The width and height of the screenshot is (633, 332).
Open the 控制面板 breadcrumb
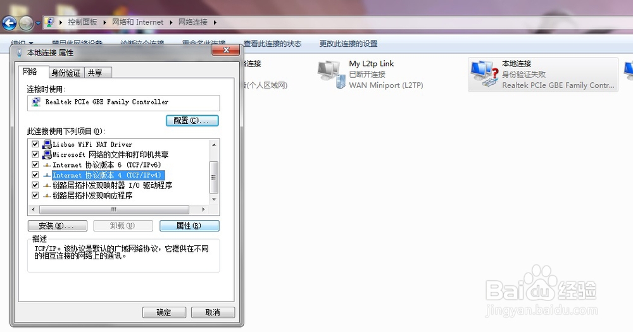pos(82,22)
